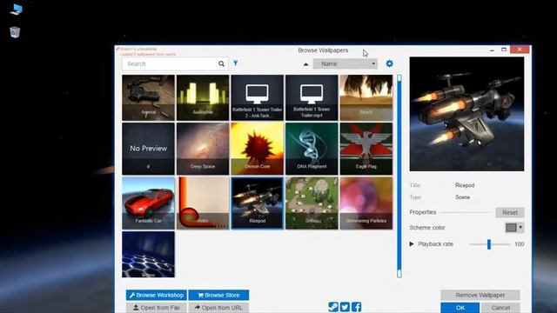
Task: Open the Name sort dropdown
Action: [x=346, y=63]
